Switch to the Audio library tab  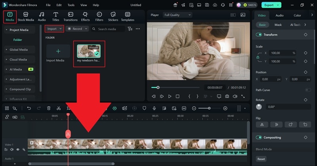coord(42,17)
